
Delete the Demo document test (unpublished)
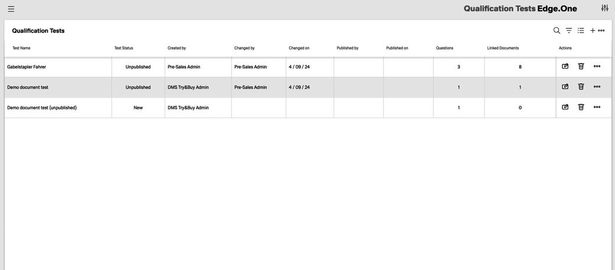click(581, 108)
